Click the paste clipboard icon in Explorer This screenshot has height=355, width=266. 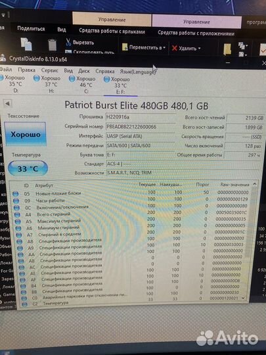pos(53,45)
